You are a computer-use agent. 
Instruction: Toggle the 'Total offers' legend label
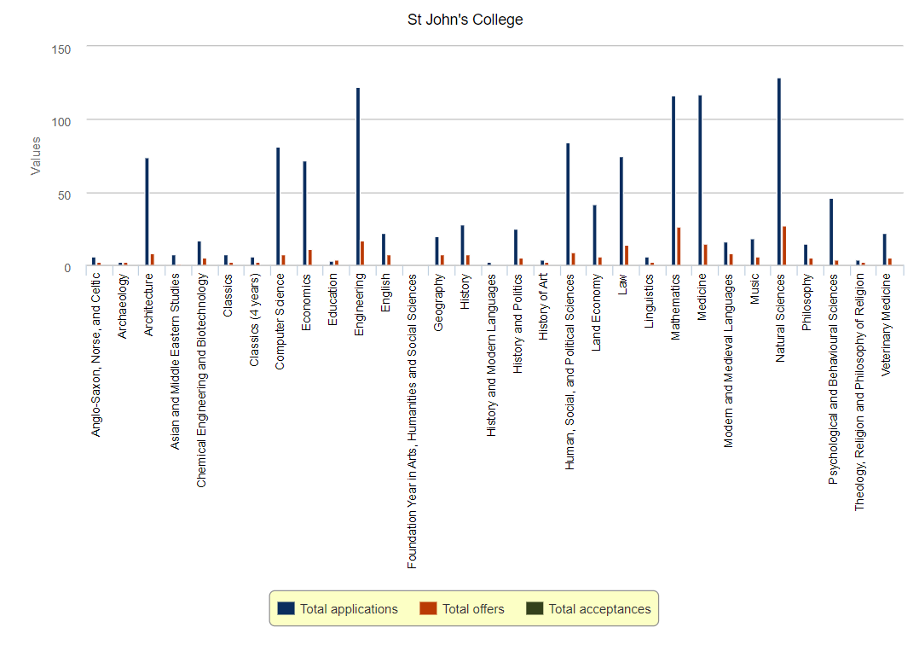(x=473, y=608)
